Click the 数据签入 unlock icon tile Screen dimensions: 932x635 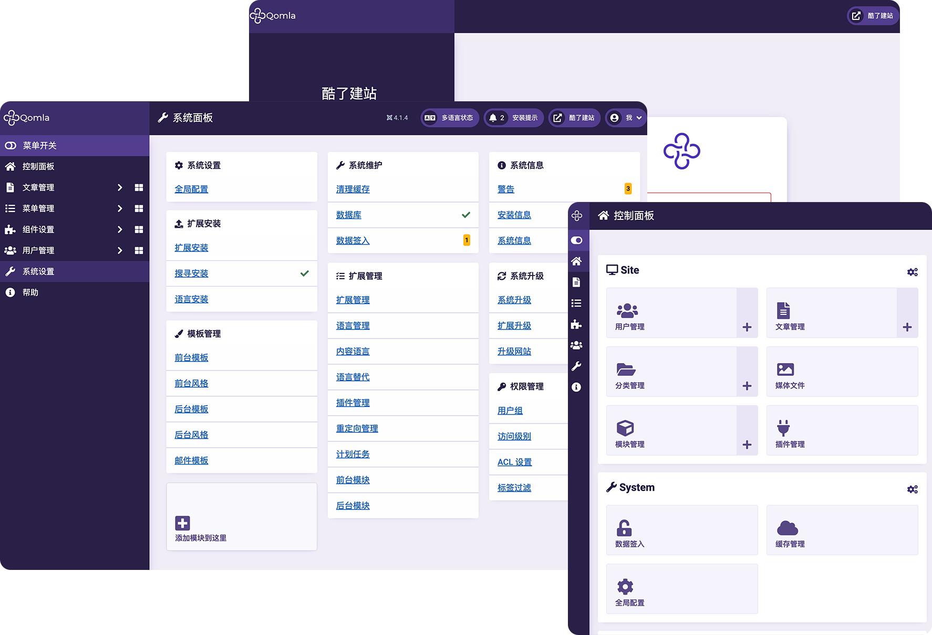click(x=624, y=528)
